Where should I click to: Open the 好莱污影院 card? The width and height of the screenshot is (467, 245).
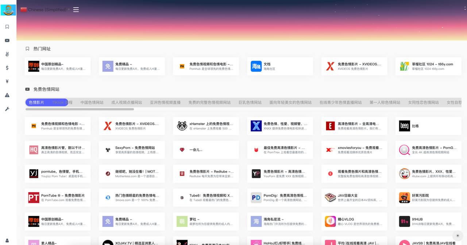coord(428,198)
